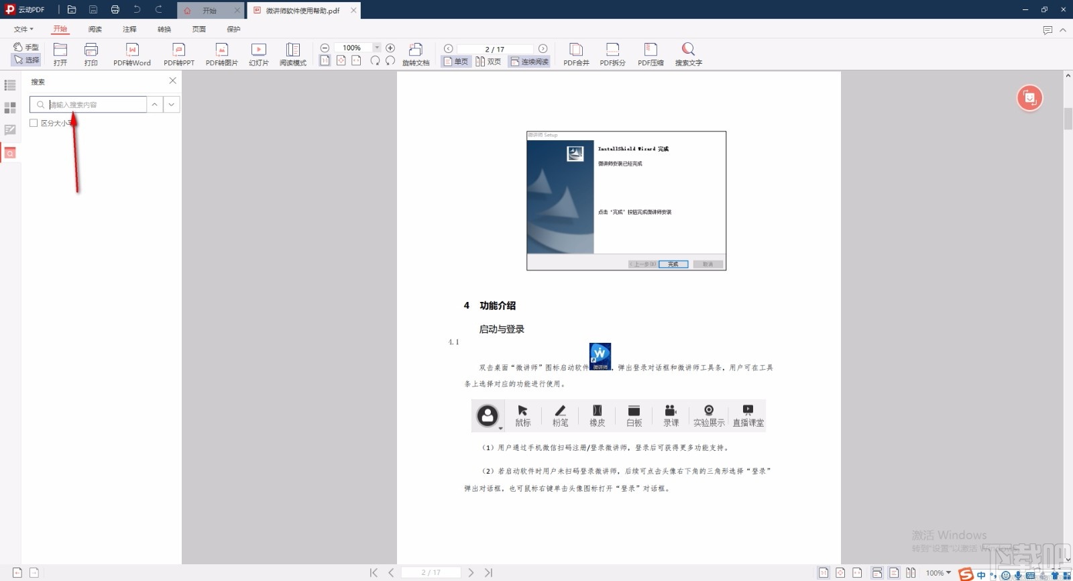This screenshot has width=1073, height=581.
Task: Go to the previous page in the status bar
Action: point(391,572)
